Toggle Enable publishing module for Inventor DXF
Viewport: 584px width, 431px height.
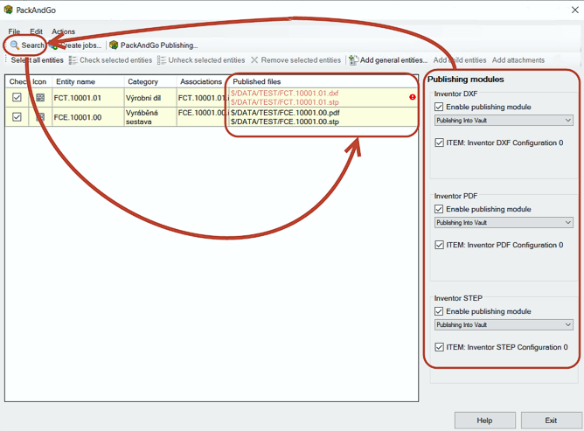click(439, 107)
